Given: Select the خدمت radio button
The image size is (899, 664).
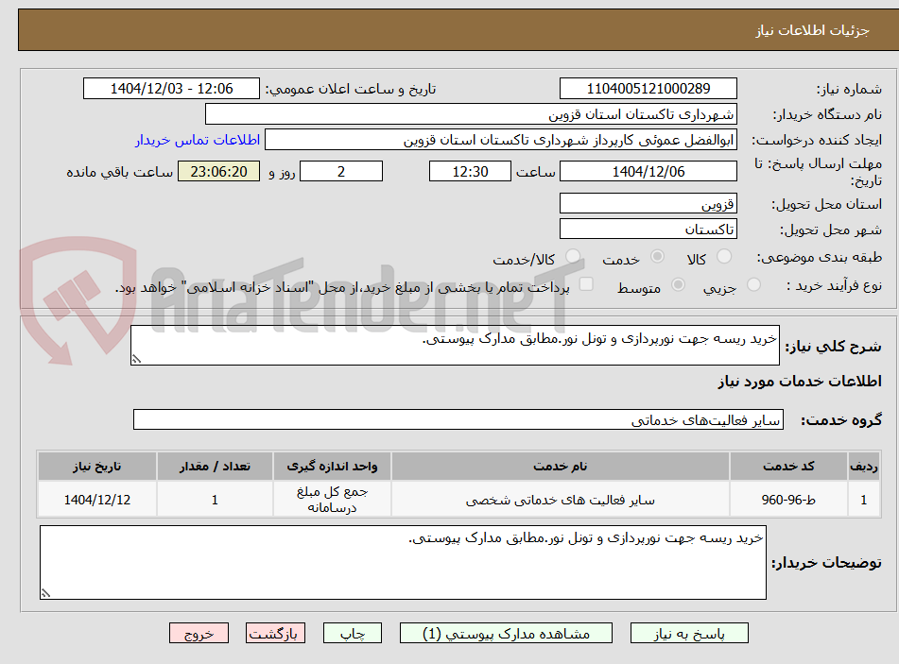Looking at the screenshot, I should click(x=657, y=256).
